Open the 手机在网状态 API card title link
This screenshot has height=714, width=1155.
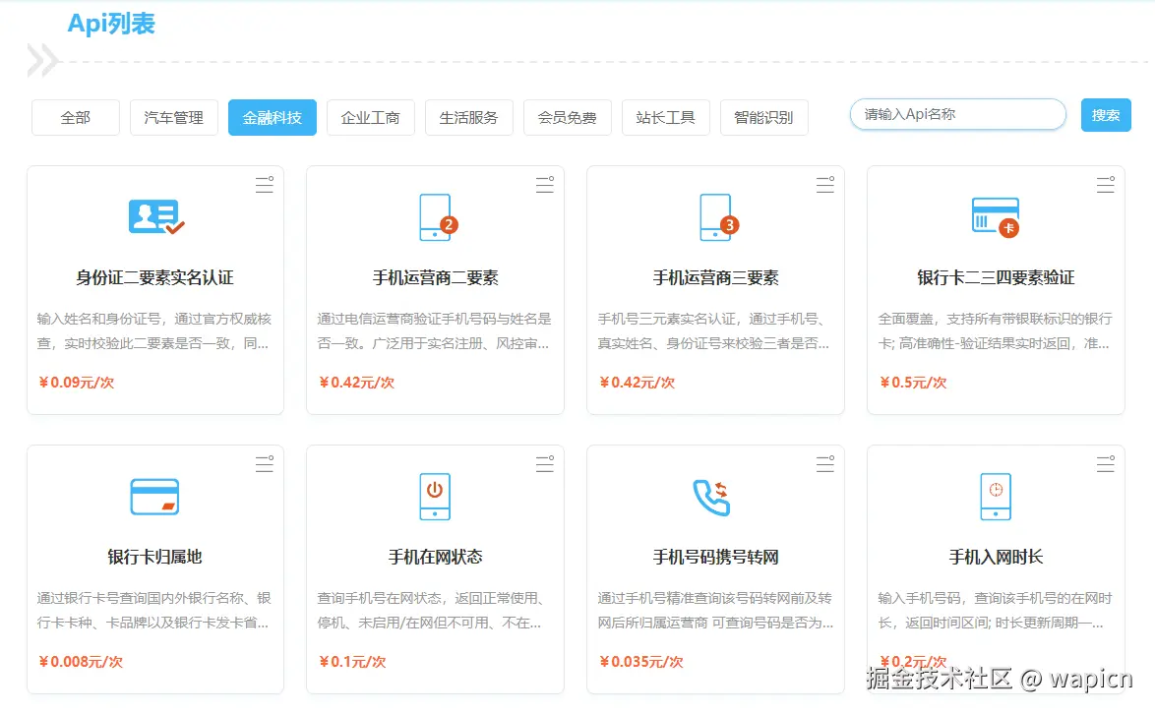pyautogui.click(x=435, y=557)
